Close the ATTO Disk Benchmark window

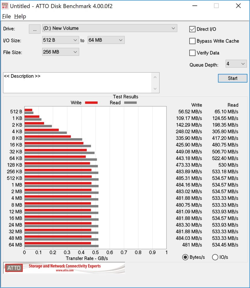pos(238,6)
